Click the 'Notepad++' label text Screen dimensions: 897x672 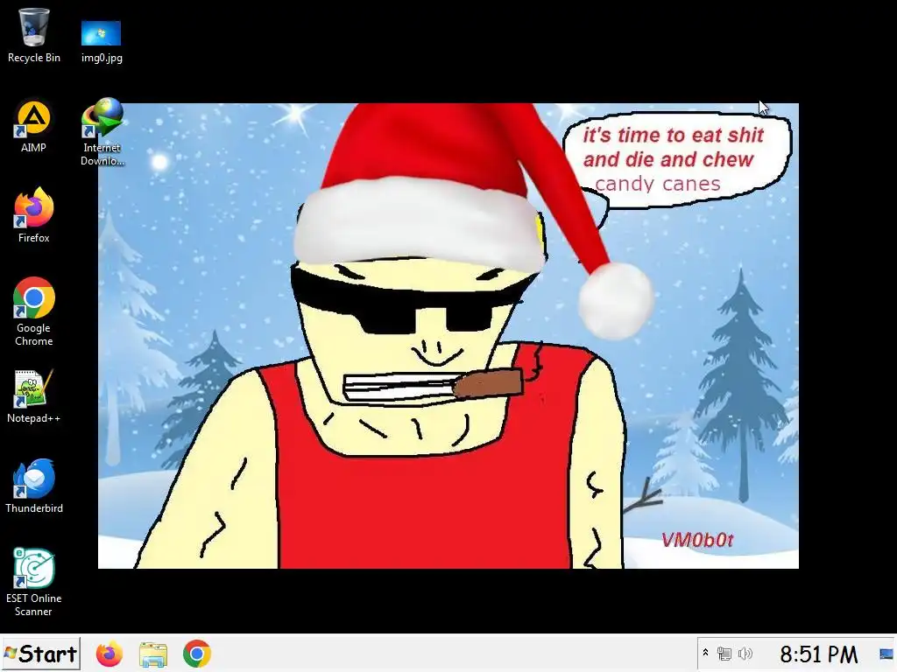34,418
